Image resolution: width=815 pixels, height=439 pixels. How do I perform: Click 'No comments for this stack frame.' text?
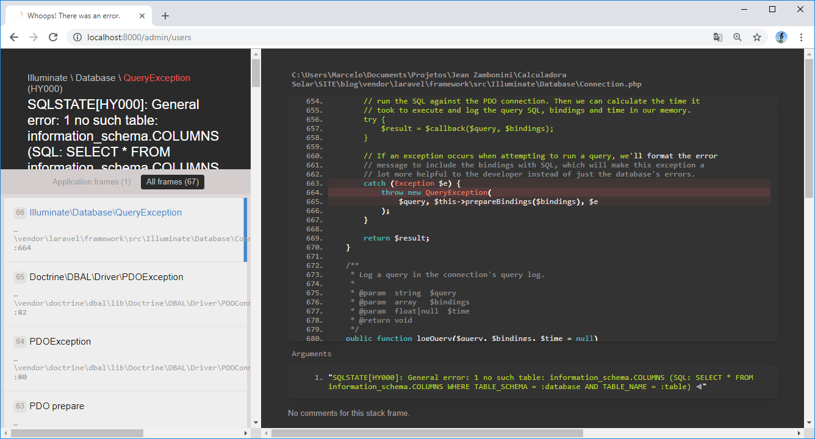click(x=348, y=413)
